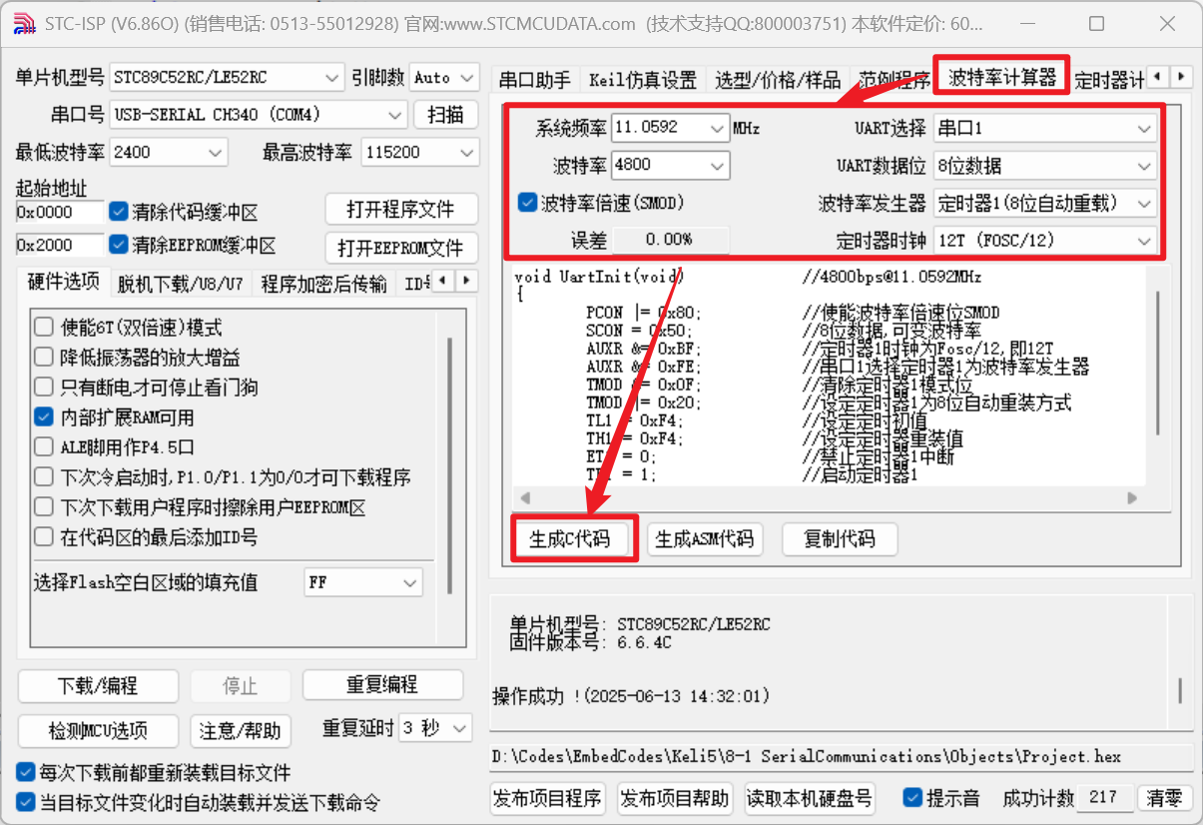Enable 使能6T(双倍速)模式 checkbox
Viewport: 1203px width, 825px height.
click(44, 328)
